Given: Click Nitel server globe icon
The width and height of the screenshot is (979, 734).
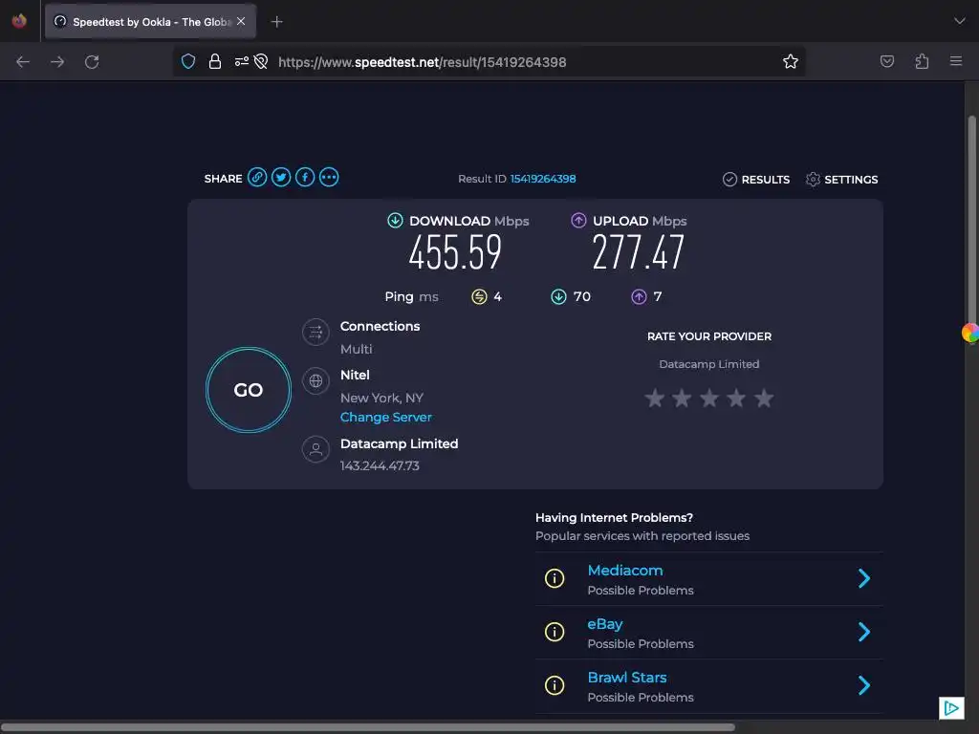Looking at the screenshot, I should pos(315,380).
